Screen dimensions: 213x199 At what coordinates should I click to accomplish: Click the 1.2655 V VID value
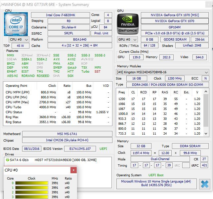click(102, 112)
